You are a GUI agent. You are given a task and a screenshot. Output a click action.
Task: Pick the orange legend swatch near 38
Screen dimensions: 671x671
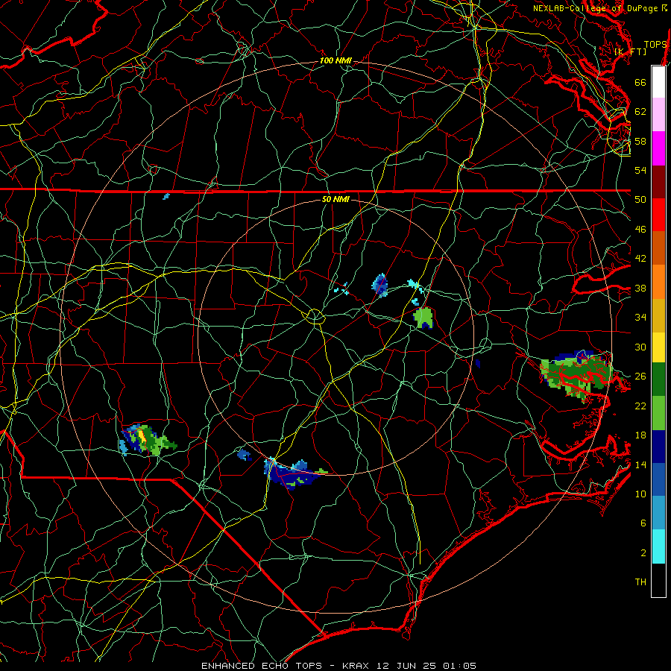coord(658,282)
